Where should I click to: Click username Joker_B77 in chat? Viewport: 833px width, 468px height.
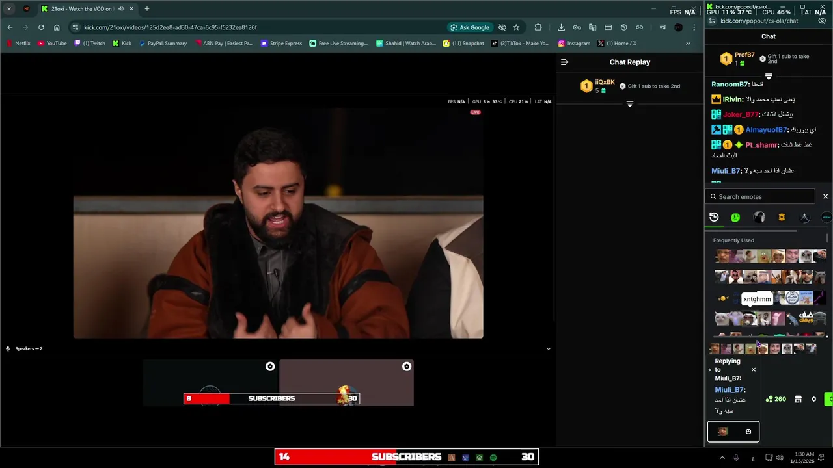coord(740,114)
